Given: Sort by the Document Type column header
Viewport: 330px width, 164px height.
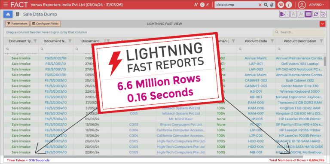Looking at the screenshot, I should click(21, 41).
